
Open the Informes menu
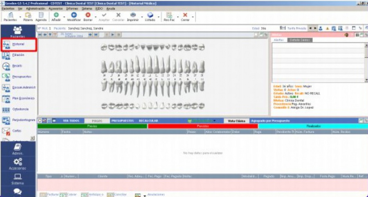click(72, 9)
